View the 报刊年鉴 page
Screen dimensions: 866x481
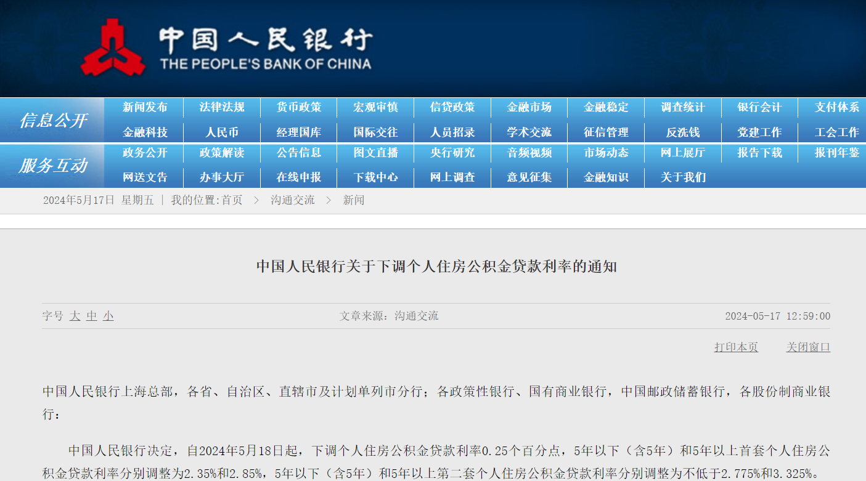pyautogui.click(x=836, y=153)
